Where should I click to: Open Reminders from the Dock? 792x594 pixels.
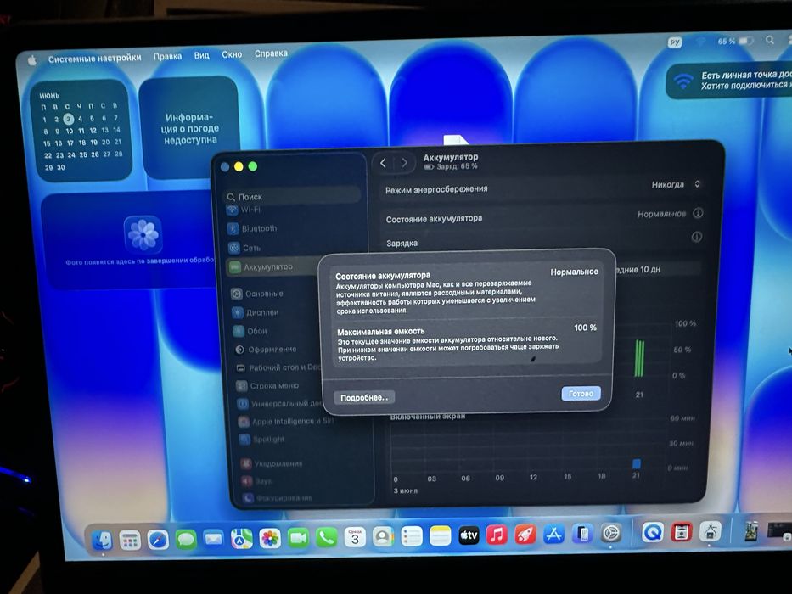(x=411, y=536)
